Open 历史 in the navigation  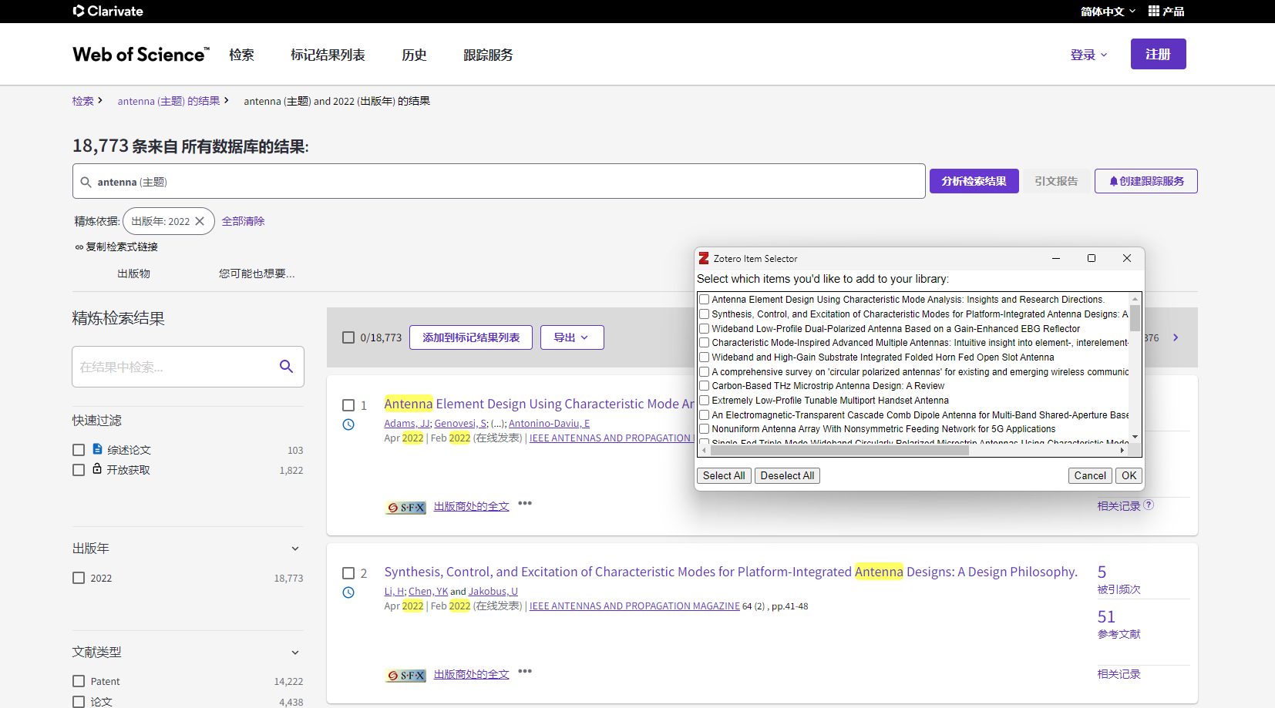(414, 55)
